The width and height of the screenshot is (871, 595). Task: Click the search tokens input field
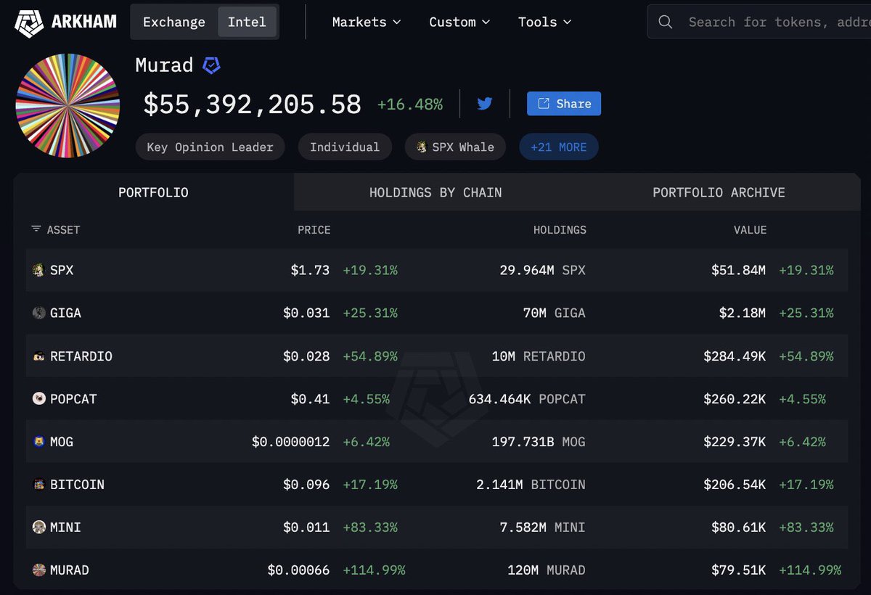click(758, 22)
